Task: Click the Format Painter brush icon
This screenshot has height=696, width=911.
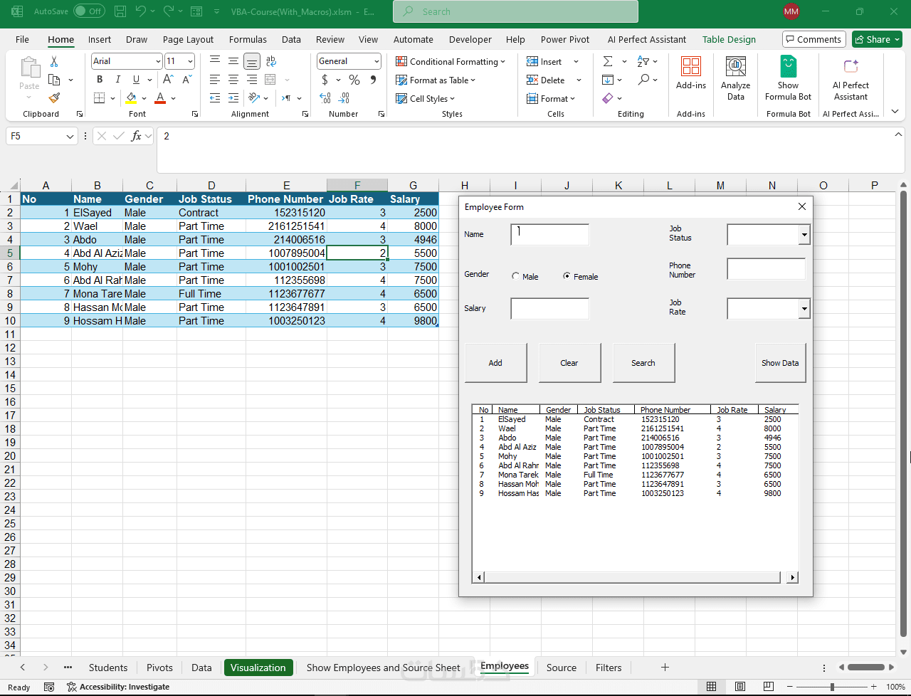Action: (x=54, y=97)
